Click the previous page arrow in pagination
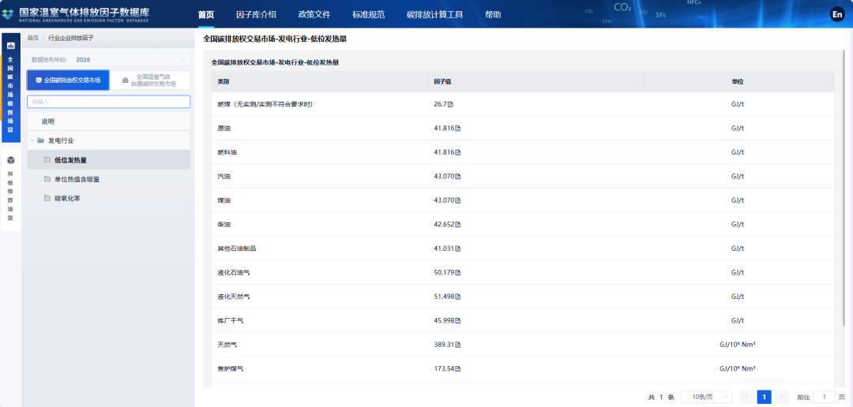 [746, 398]
